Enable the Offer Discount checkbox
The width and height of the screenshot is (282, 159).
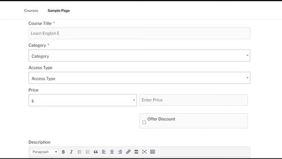(144, 122)
